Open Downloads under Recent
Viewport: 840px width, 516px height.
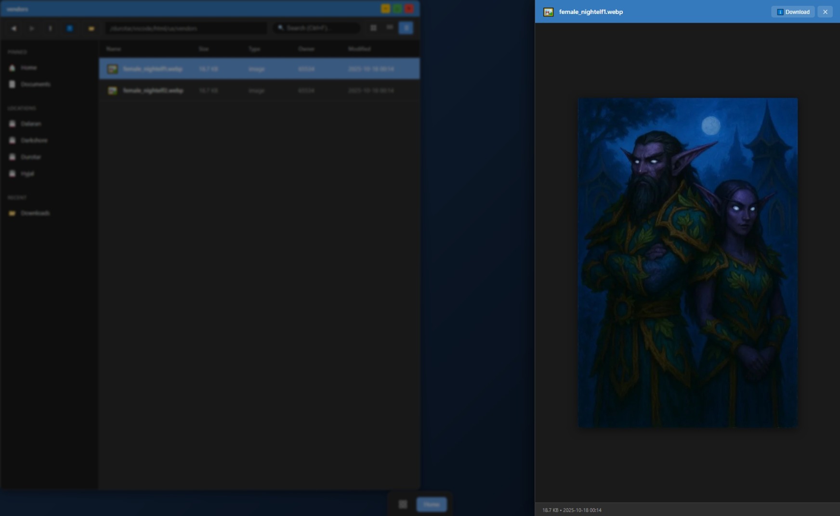pos(35,213)
